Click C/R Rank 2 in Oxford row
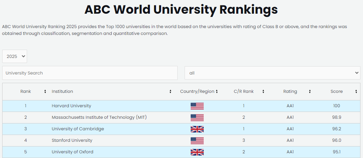Image resolution: width=363 pixels, height=158 pixels. click(243, 152)
